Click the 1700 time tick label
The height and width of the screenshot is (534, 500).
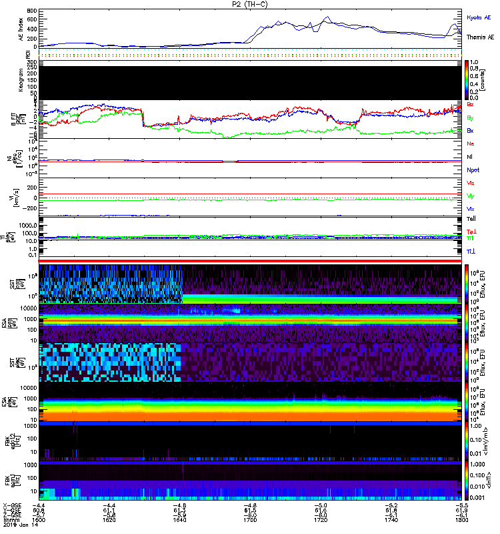[250, 520]
